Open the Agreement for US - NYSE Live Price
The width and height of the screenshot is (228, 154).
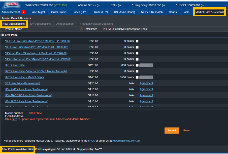click(x=146, y=101)
